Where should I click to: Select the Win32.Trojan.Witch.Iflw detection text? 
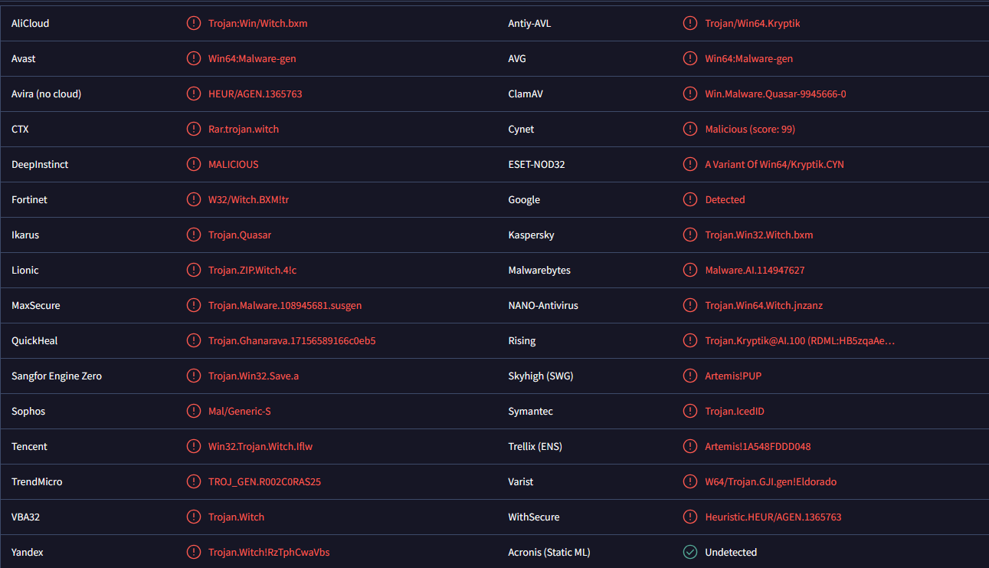(x=260, y=446)
